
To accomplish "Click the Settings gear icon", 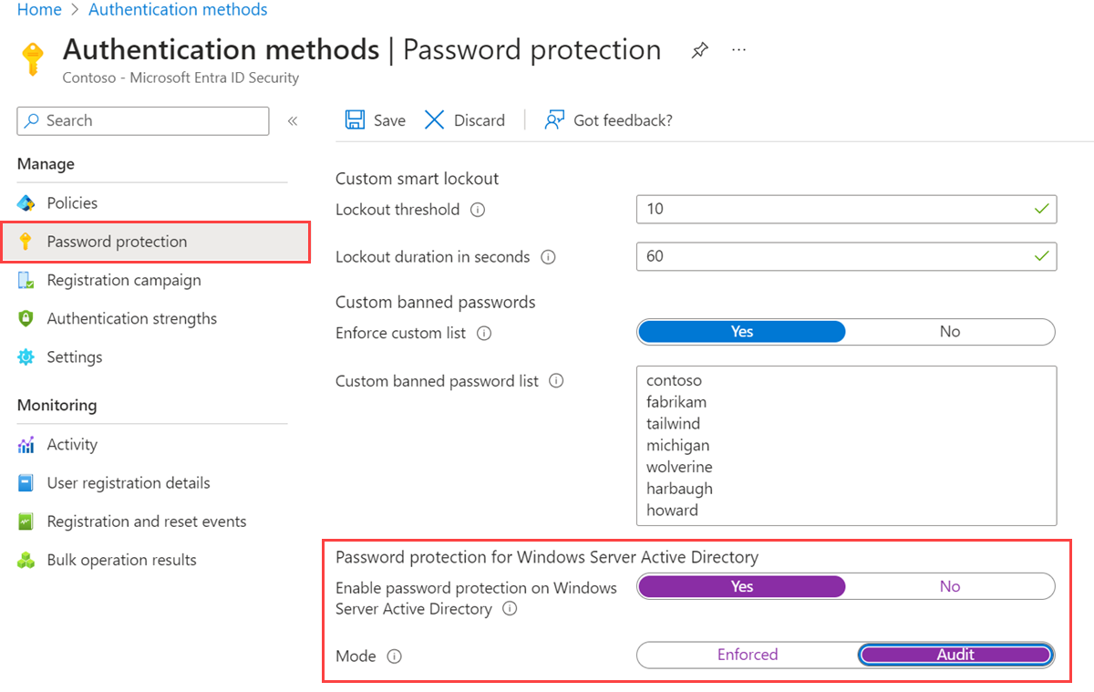I will click(28, 356).
